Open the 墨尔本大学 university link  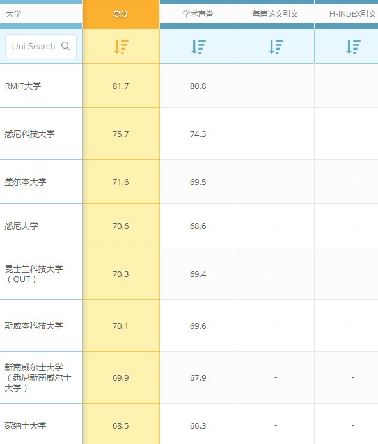(x=26, y=182)
